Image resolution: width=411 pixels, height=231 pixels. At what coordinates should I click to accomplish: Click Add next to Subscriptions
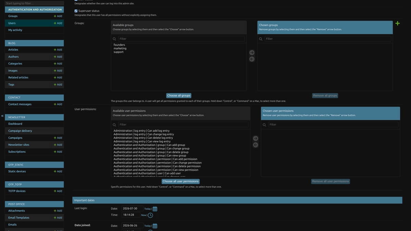tap(58, 152)
